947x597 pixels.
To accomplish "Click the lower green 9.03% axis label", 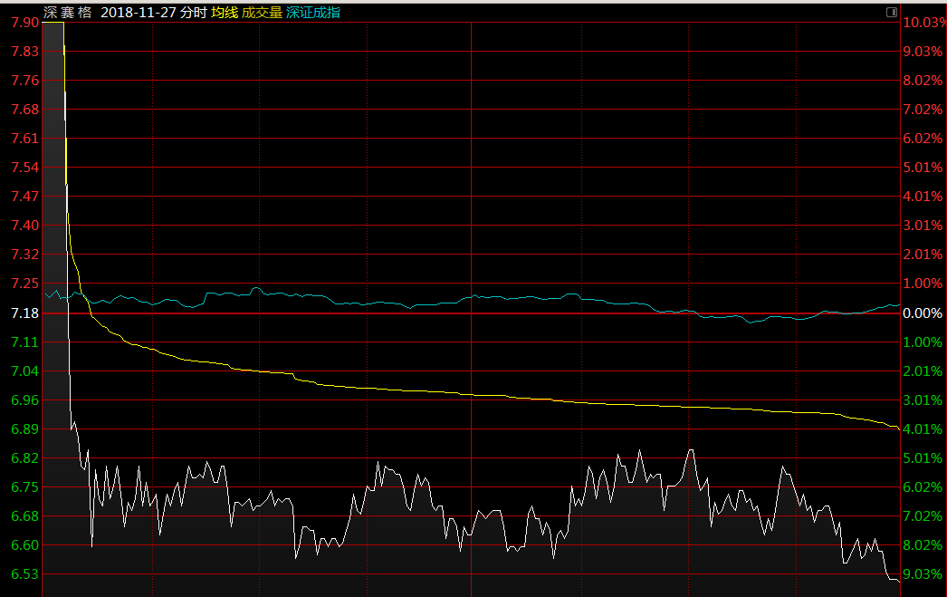I will [x=924, y=574].
